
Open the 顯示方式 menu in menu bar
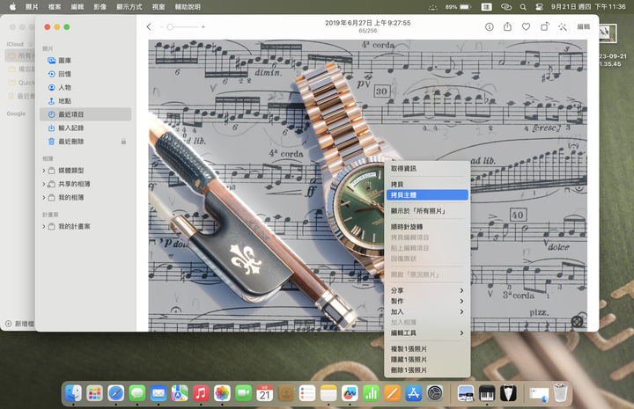[129, 7]
